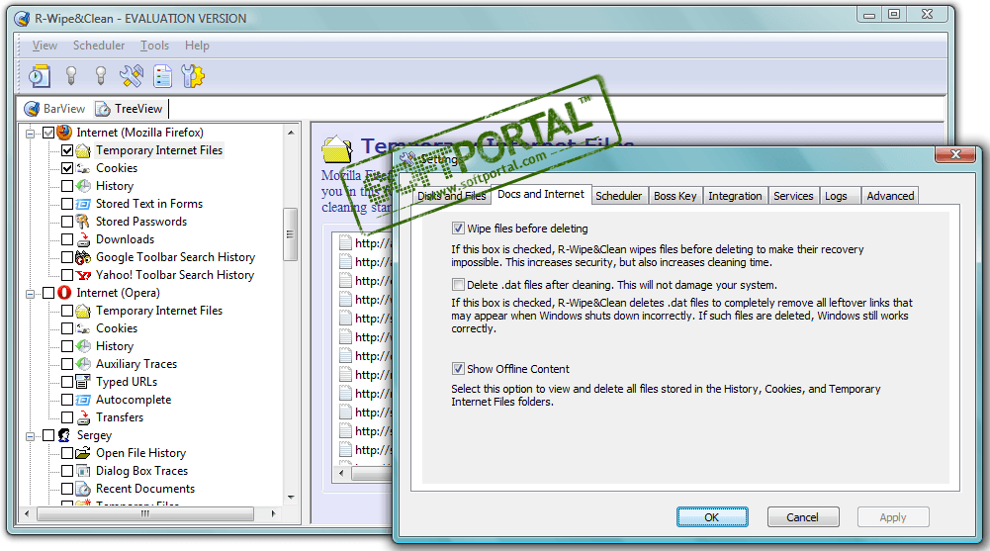The height and width of the screenshot is (551, 990).
Task: Click Cancel in Settings dialog
Action: [802, 517]
